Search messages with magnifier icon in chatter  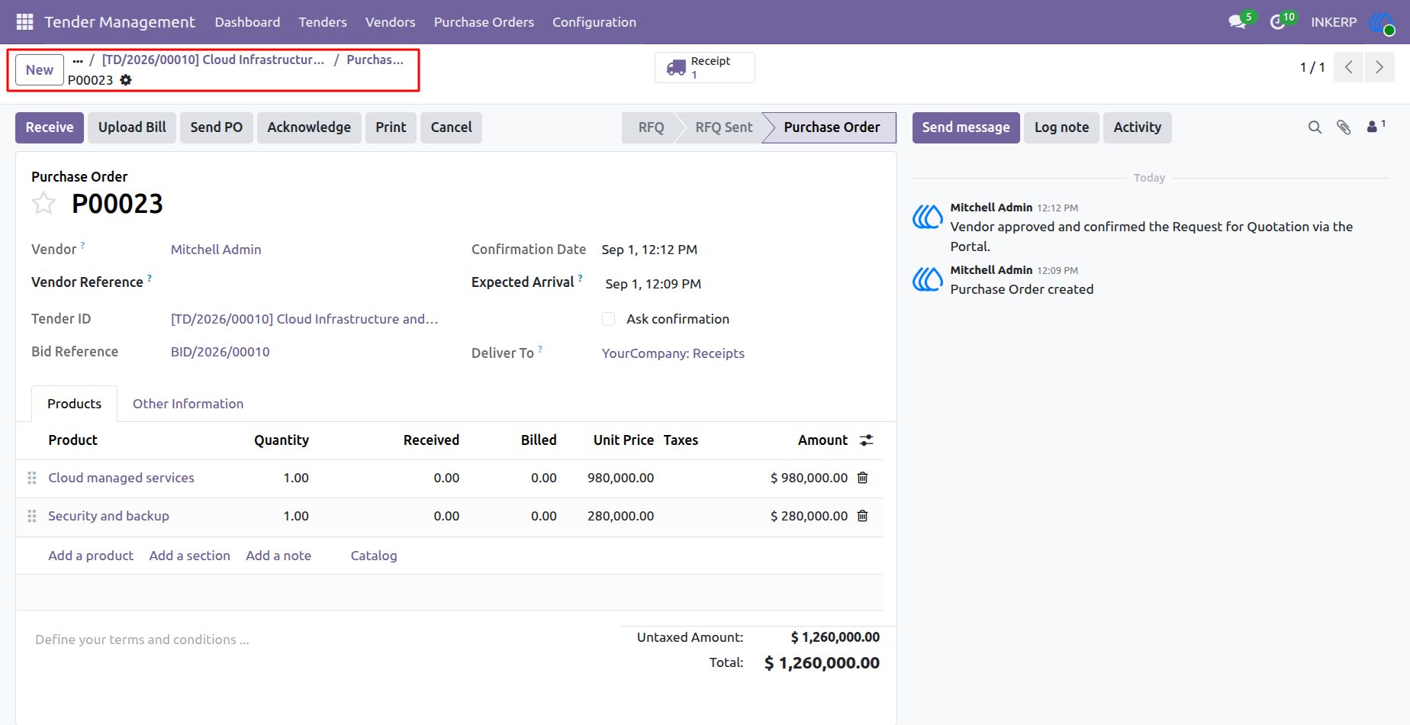(x=1315, y=127)
